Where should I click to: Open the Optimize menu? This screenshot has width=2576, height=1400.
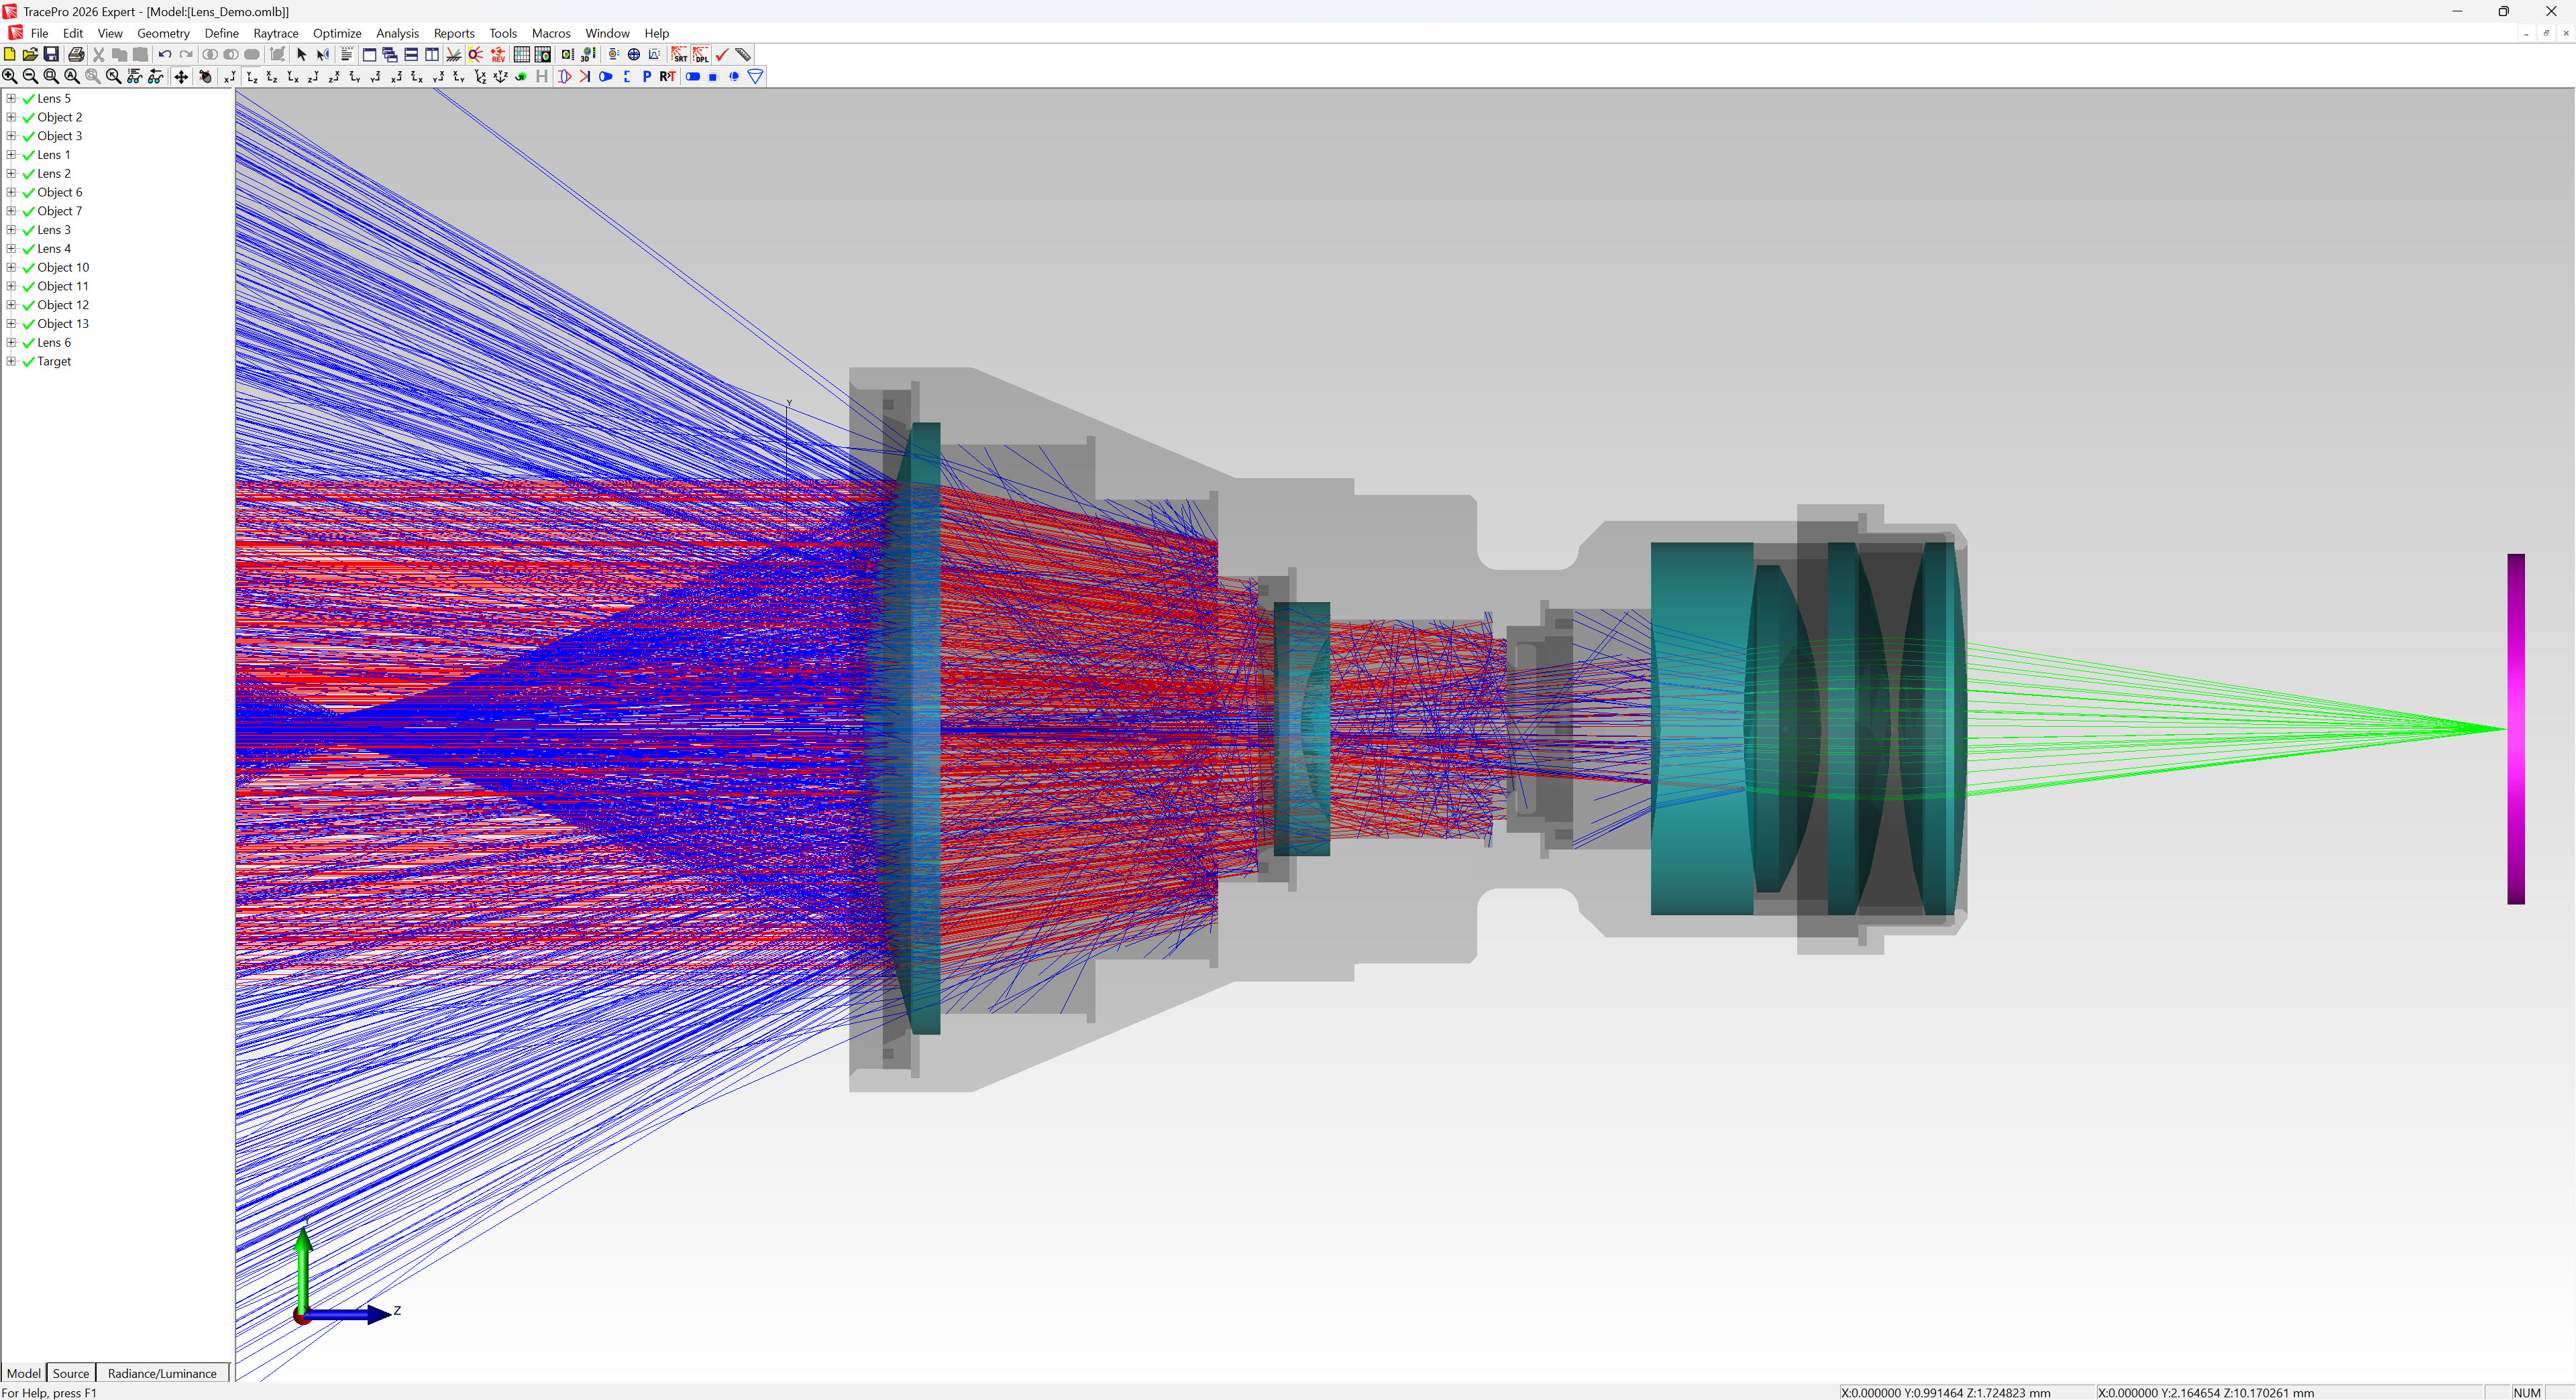point(337,33)
